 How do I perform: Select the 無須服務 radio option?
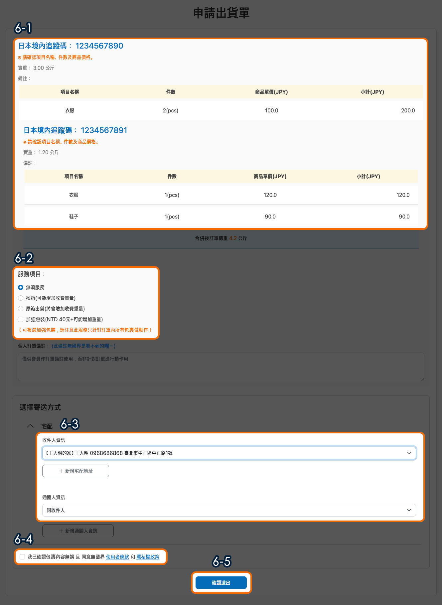pyautogui.click(x=21, y=287)
